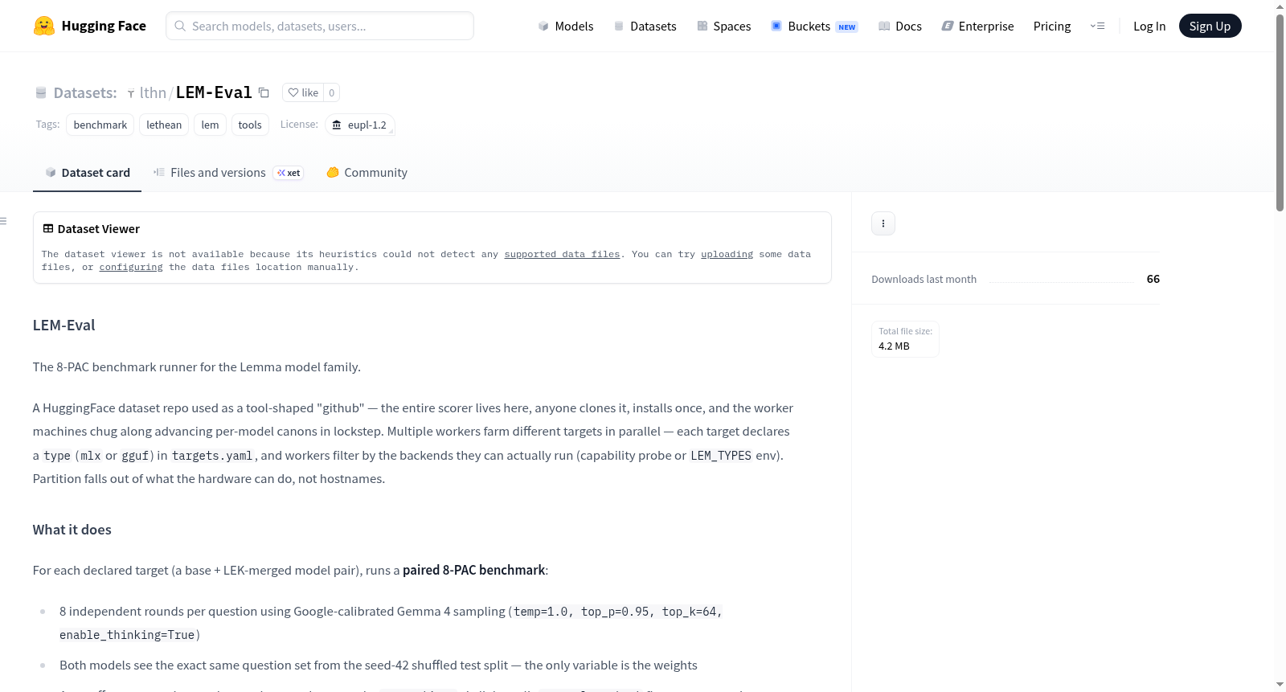The height and width of the screenshot is (692, 1286).
Task: Click the 'What it does' heading
Action: point(72,530)
